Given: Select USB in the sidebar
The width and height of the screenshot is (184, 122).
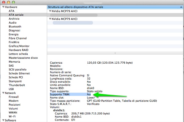Looking at the screenshot, I should click(11, 89).
